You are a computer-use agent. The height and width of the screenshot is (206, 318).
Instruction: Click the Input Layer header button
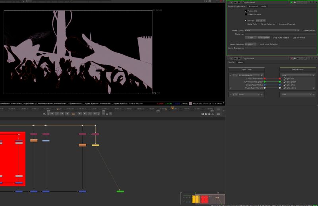pos(246,69)
